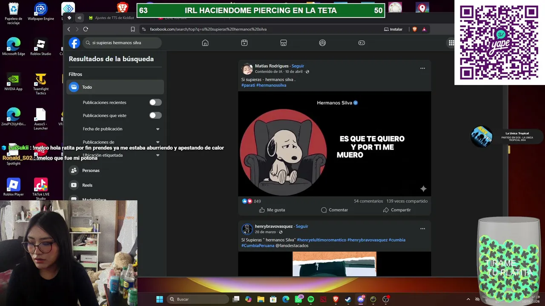This screenshot has width=545, height=306.
Task: Show hidden system tray icons chevron
Action: (x=468, y=299)
